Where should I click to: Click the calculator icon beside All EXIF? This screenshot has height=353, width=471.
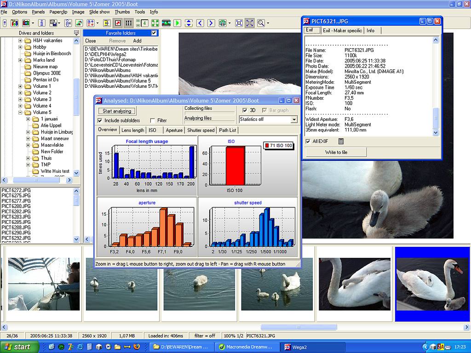point(341,141)
